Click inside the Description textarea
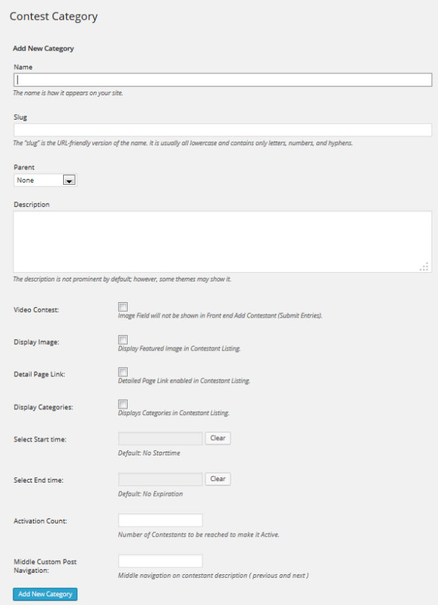This screenshot has height=605, width=438. coord(222,241)
